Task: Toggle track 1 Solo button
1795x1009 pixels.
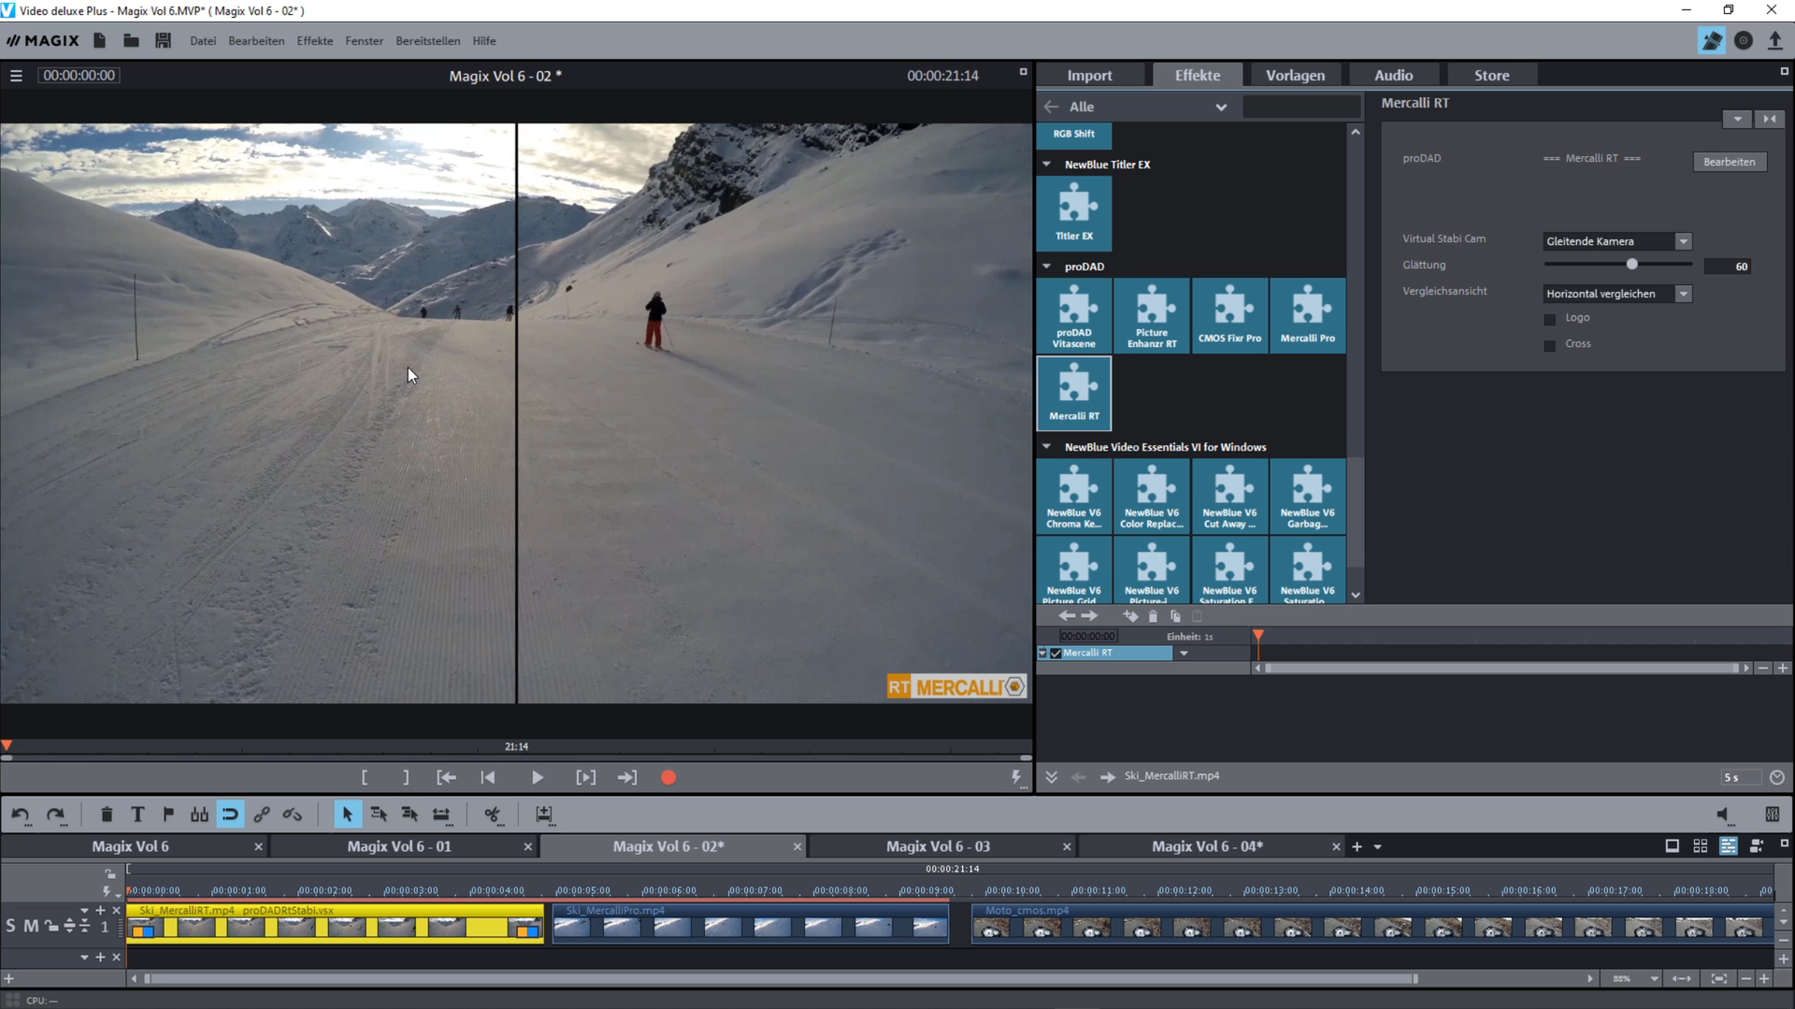Action: (x=10, y=926)
